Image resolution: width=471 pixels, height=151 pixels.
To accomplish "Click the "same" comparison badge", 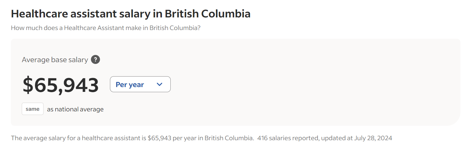I will [33, 109].
